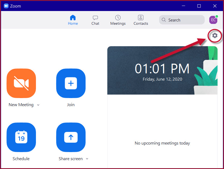Click the blue Join plus icon

(x=71, y=83)
